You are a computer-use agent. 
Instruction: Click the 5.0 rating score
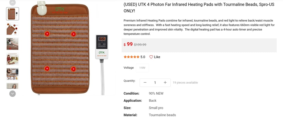143,57
